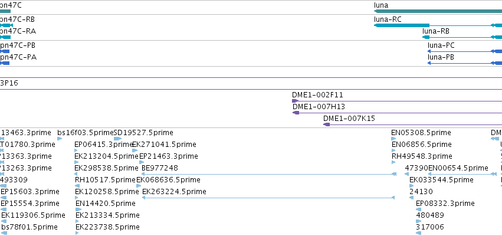Select the 480489 feature arrow
Viewport: 502px width, 236px height.
pos(419,221)
